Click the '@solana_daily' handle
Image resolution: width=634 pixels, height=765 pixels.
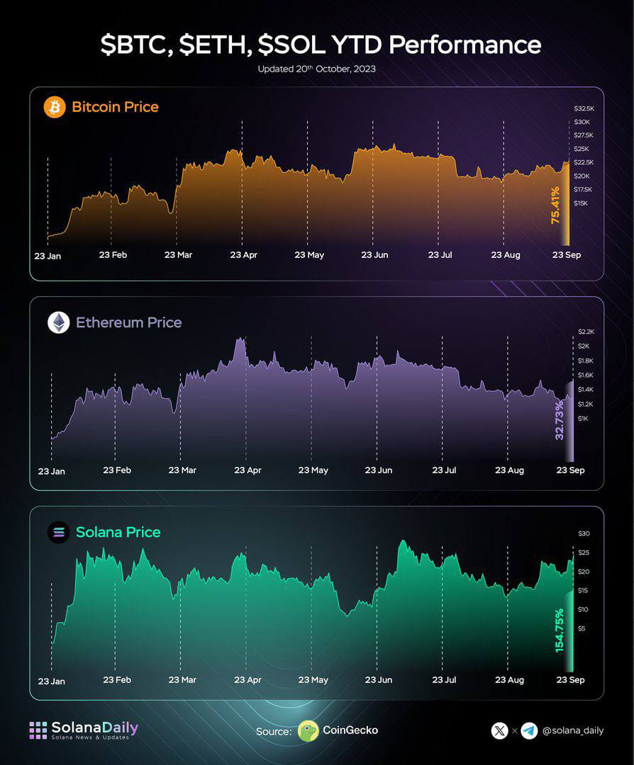[573, 730]
